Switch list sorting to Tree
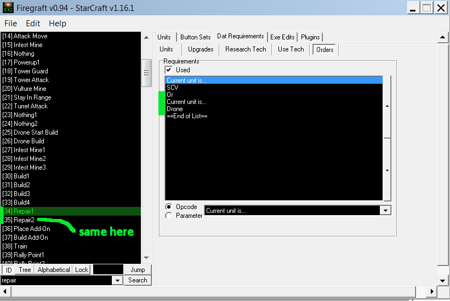Viewport: 450px width, 301px height. click(25, 270)
